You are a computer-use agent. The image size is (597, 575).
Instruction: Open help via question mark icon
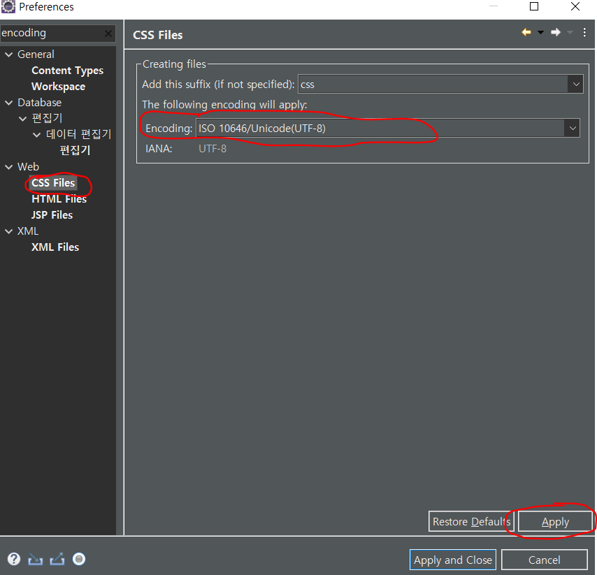[x=14, y=559]
